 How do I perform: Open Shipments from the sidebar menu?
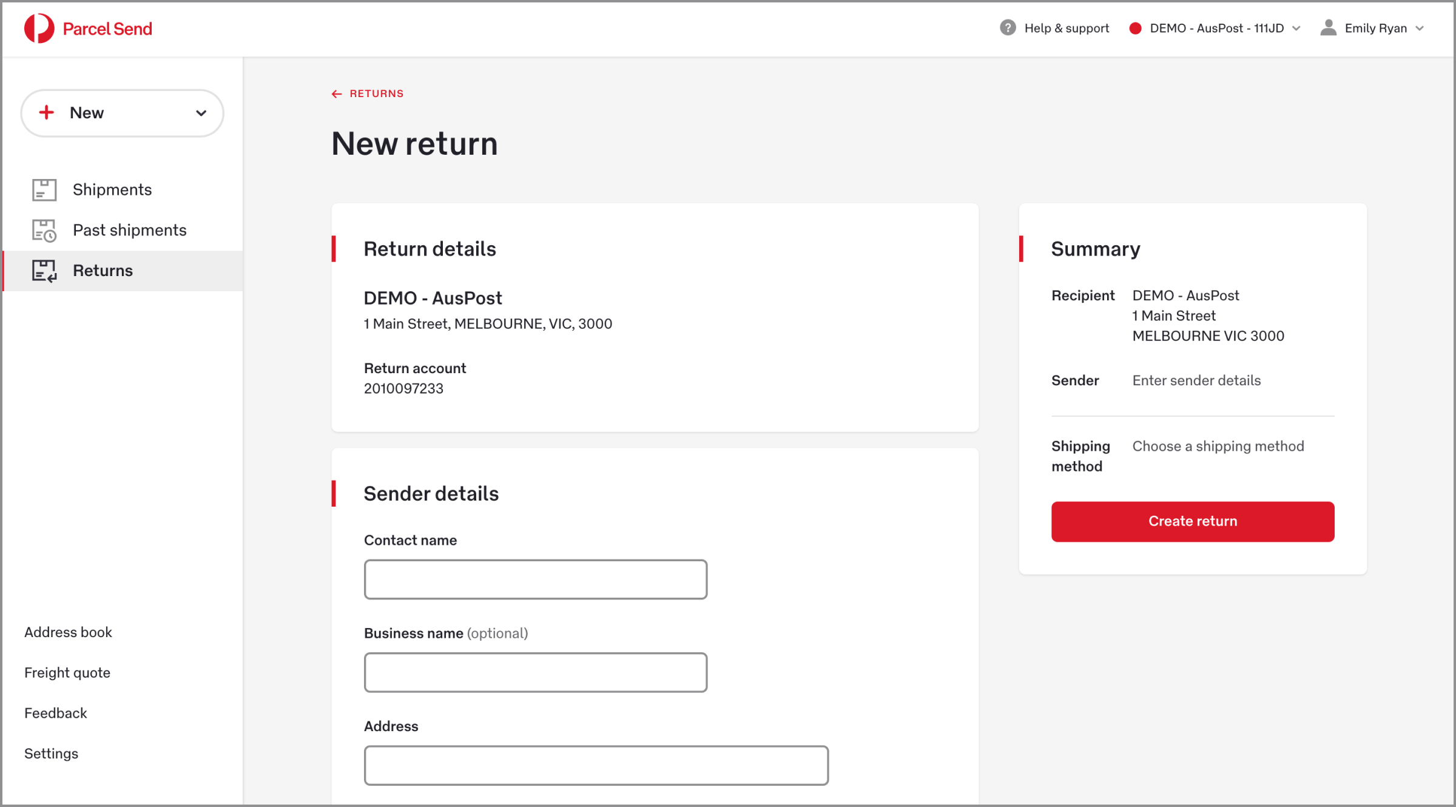point(112,190)
